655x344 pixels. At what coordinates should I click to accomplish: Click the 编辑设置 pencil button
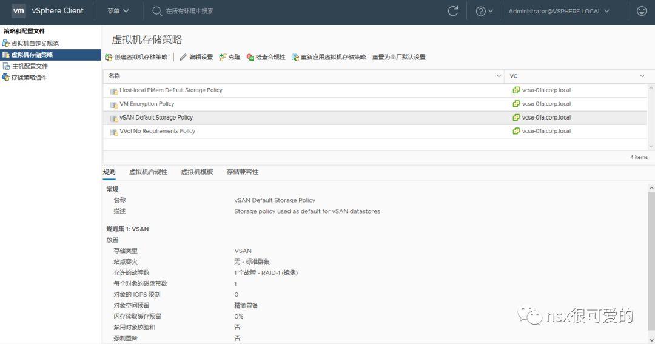(196, 57)
